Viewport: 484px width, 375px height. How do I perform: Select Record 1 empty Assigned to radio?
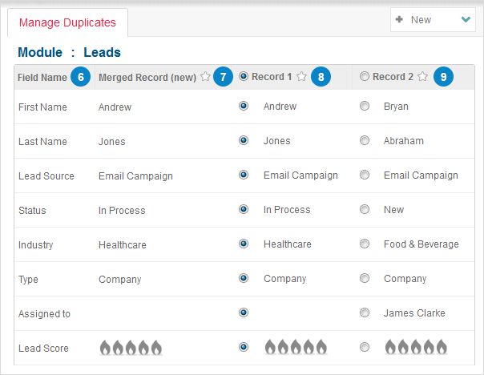tap(244, 312)
